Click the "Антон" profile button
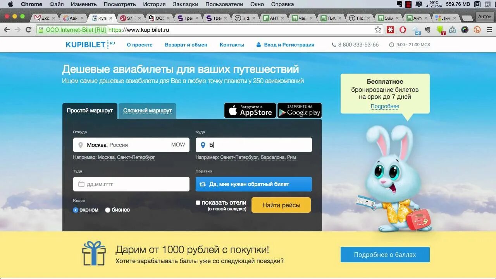 click(x=485, y=17)
